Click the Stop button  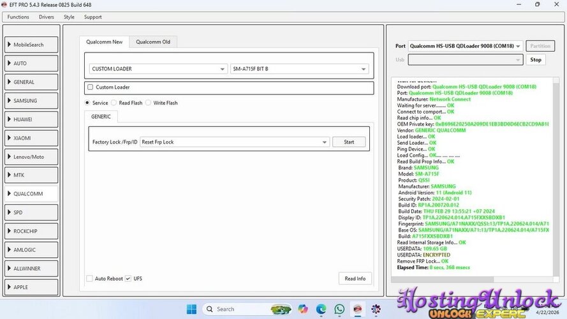[x=536, y=60]
